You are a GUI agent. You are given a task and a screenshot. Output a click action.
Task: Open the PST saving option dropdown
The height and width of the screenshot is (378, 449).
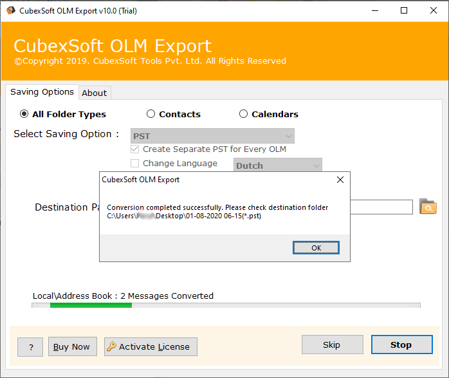[x=212, y=136]
